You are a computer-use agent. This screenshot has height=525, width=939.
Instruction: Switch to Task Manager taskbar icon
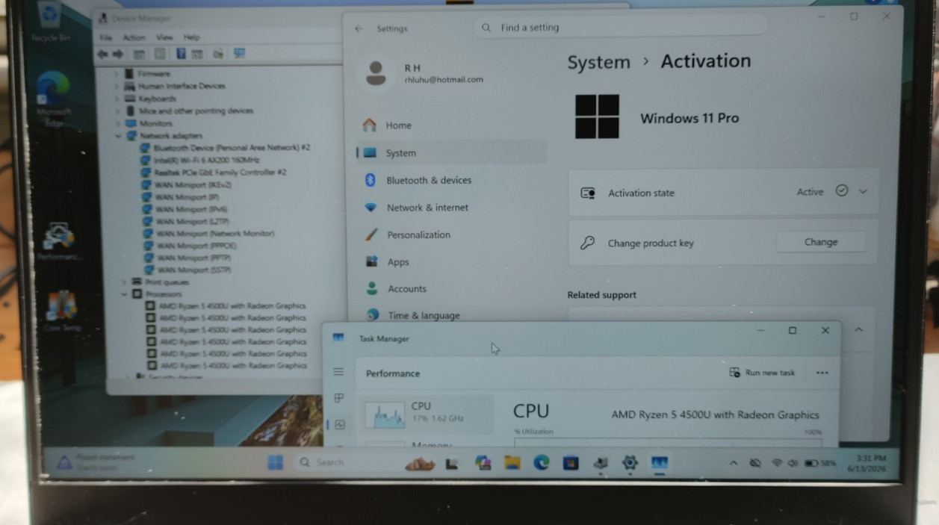point(659,463)
